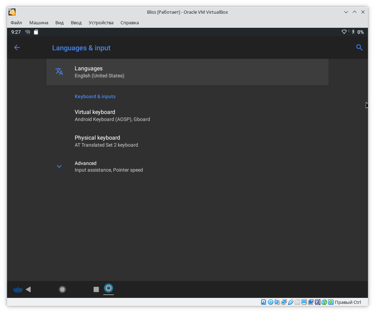Click the Settings gear in the taskbar
The image size is (375, 313).
pyautogui.click(x=109, y=289)
